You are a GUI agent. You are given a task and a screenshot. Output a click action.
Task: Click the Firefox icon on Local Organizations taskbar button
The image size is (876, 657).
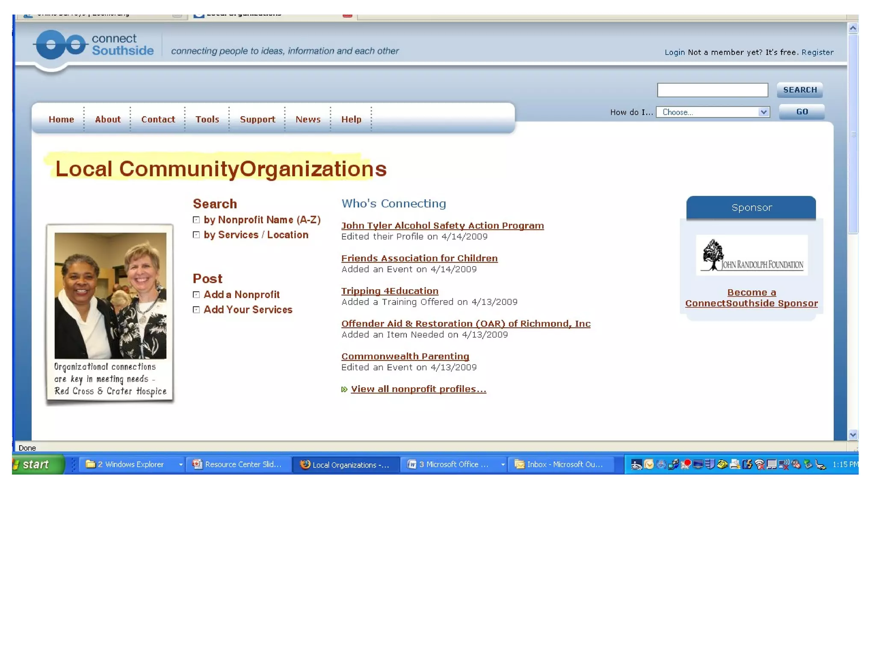(305, 465)
